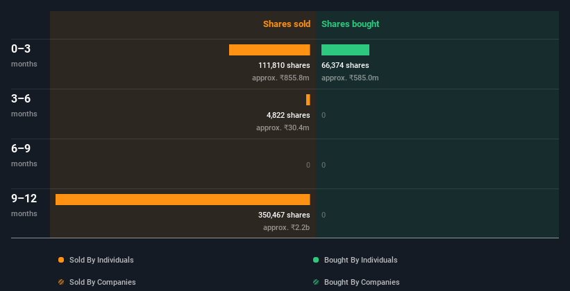Click the '4,822 shares' value

click(x=288, y=116)
